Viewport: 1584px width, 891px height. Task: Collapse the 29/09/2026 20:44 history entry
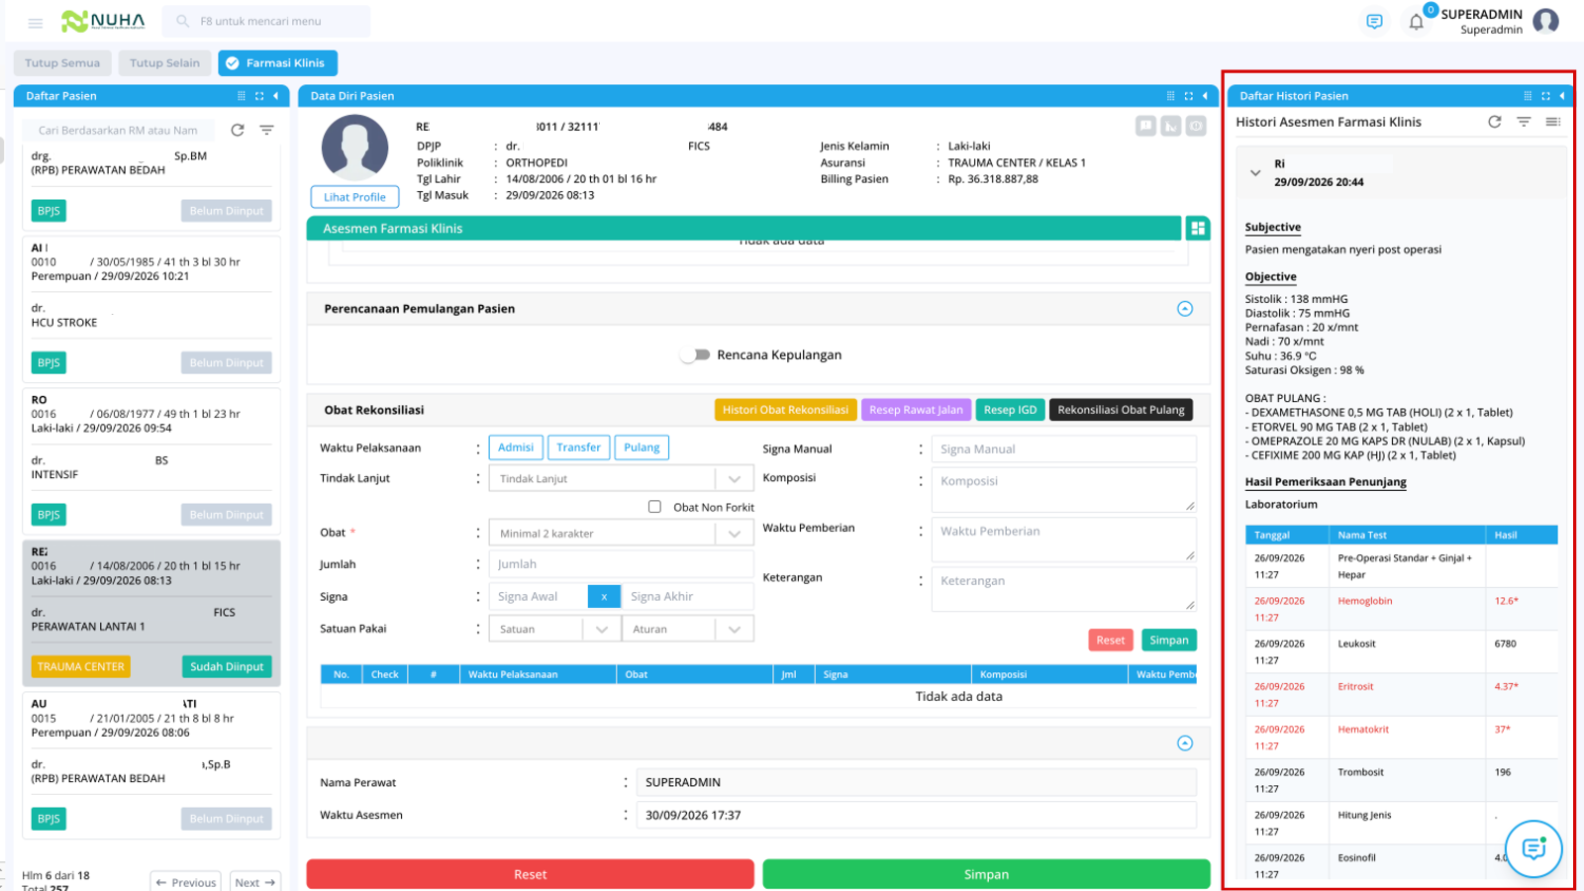click(x=1255, y=172)
